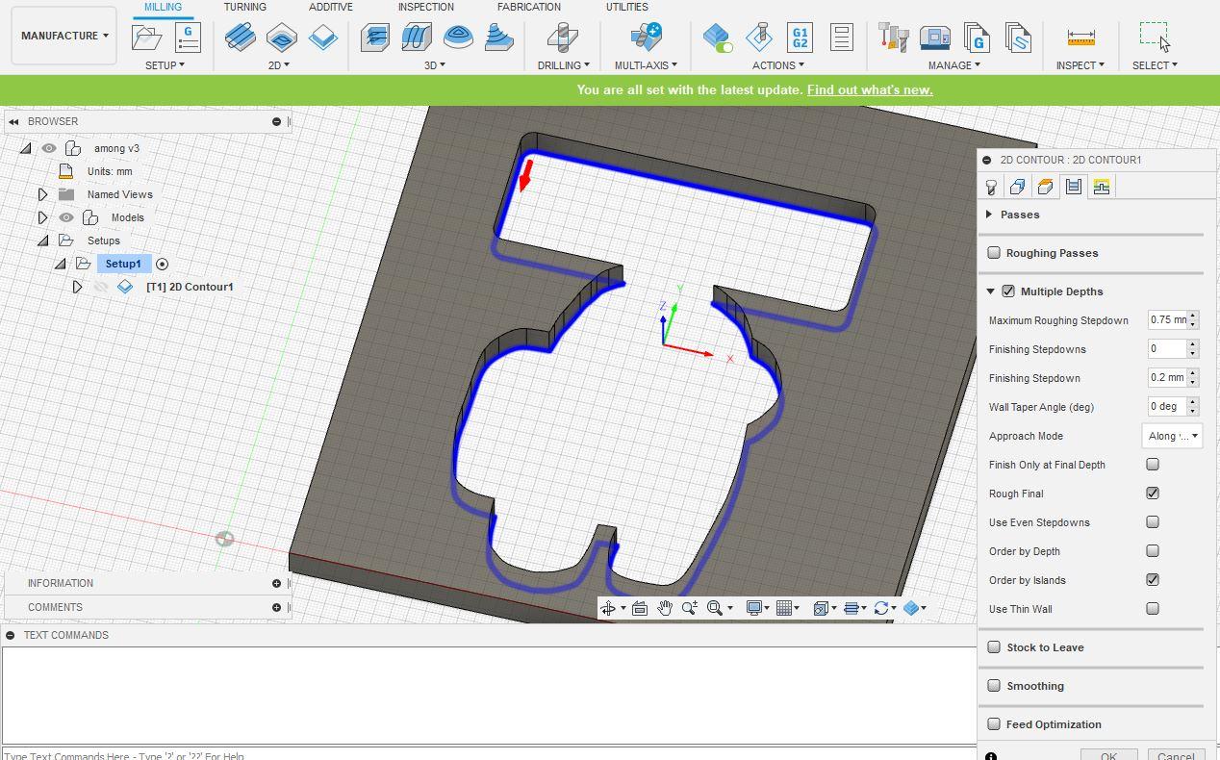Click the Drill tool icon

click(563, 38)
